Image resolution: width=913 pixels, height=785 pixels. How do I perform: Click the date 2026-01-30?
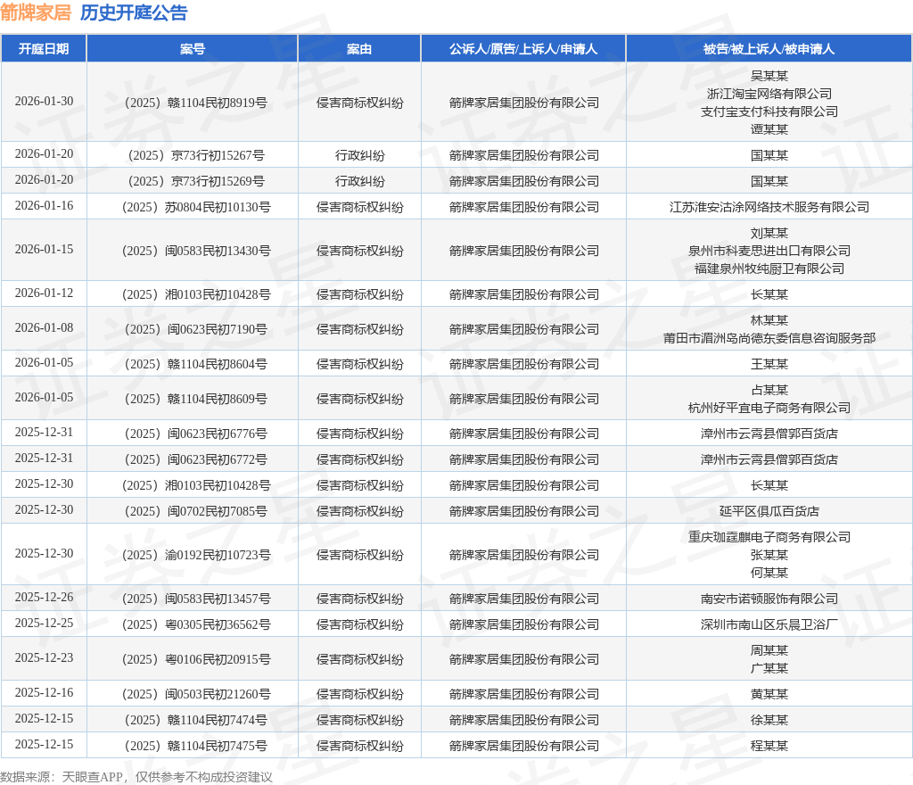(x=45, y=102)
